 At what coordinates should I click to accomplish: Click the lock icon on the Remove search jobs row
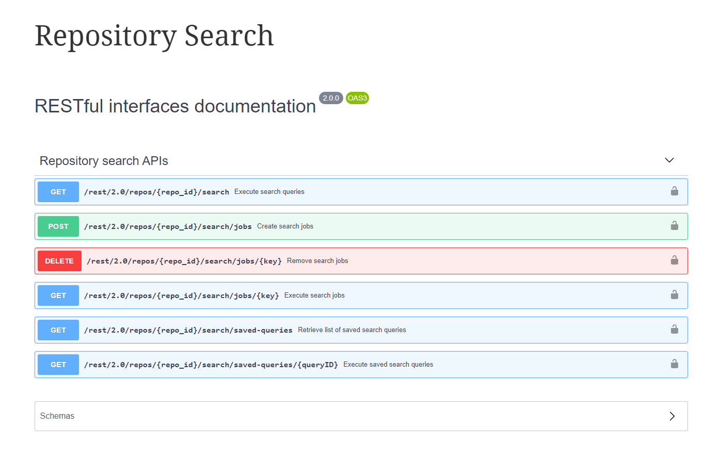674,260
